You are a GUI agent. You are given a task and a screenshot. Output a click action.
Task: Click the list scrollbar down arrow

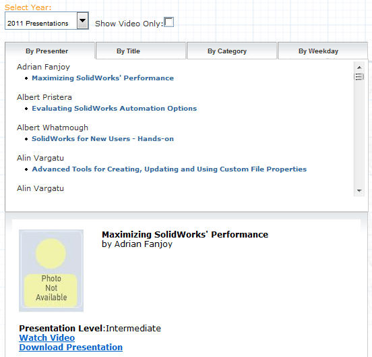[359, 190]
